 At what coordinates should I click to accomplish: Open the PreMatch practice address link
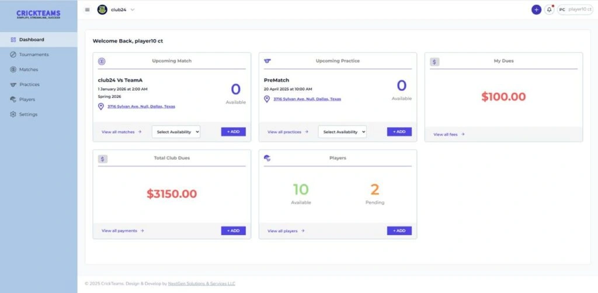[x=307, y=99]
